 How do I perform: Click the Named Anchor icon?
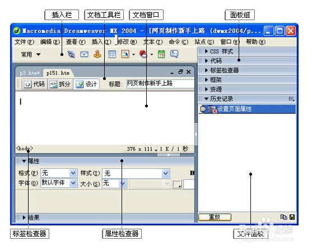coord(97,54)
